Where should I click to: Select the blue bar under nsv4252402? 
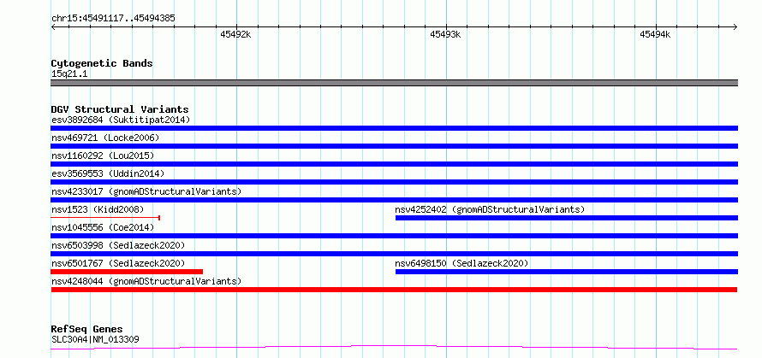tap(567, 218)
